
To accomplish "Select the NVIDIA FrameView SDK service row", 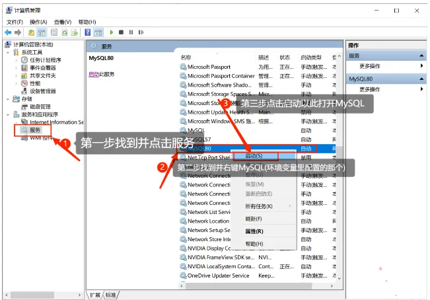I will click(x=257, y=257).
